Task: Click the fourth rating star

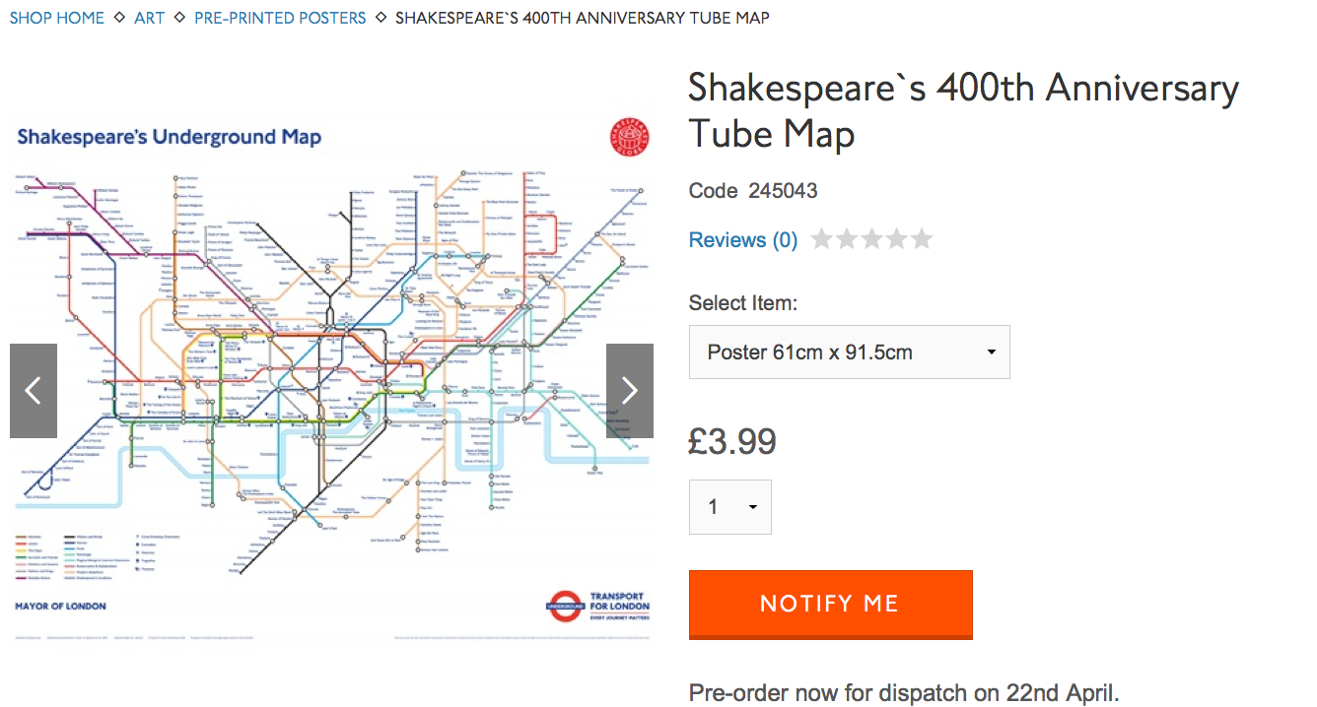Action: [897, 239]
